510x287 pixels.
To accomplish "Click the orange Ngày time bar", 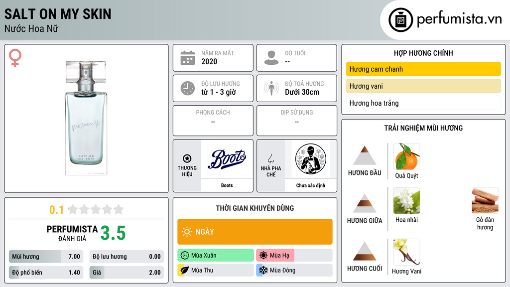I will point(255,232).
